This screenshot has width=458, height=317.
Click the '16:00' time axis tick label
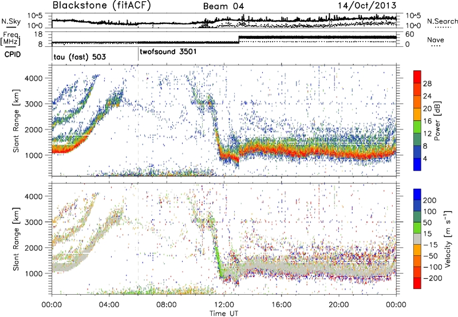[x=281, y=305]
